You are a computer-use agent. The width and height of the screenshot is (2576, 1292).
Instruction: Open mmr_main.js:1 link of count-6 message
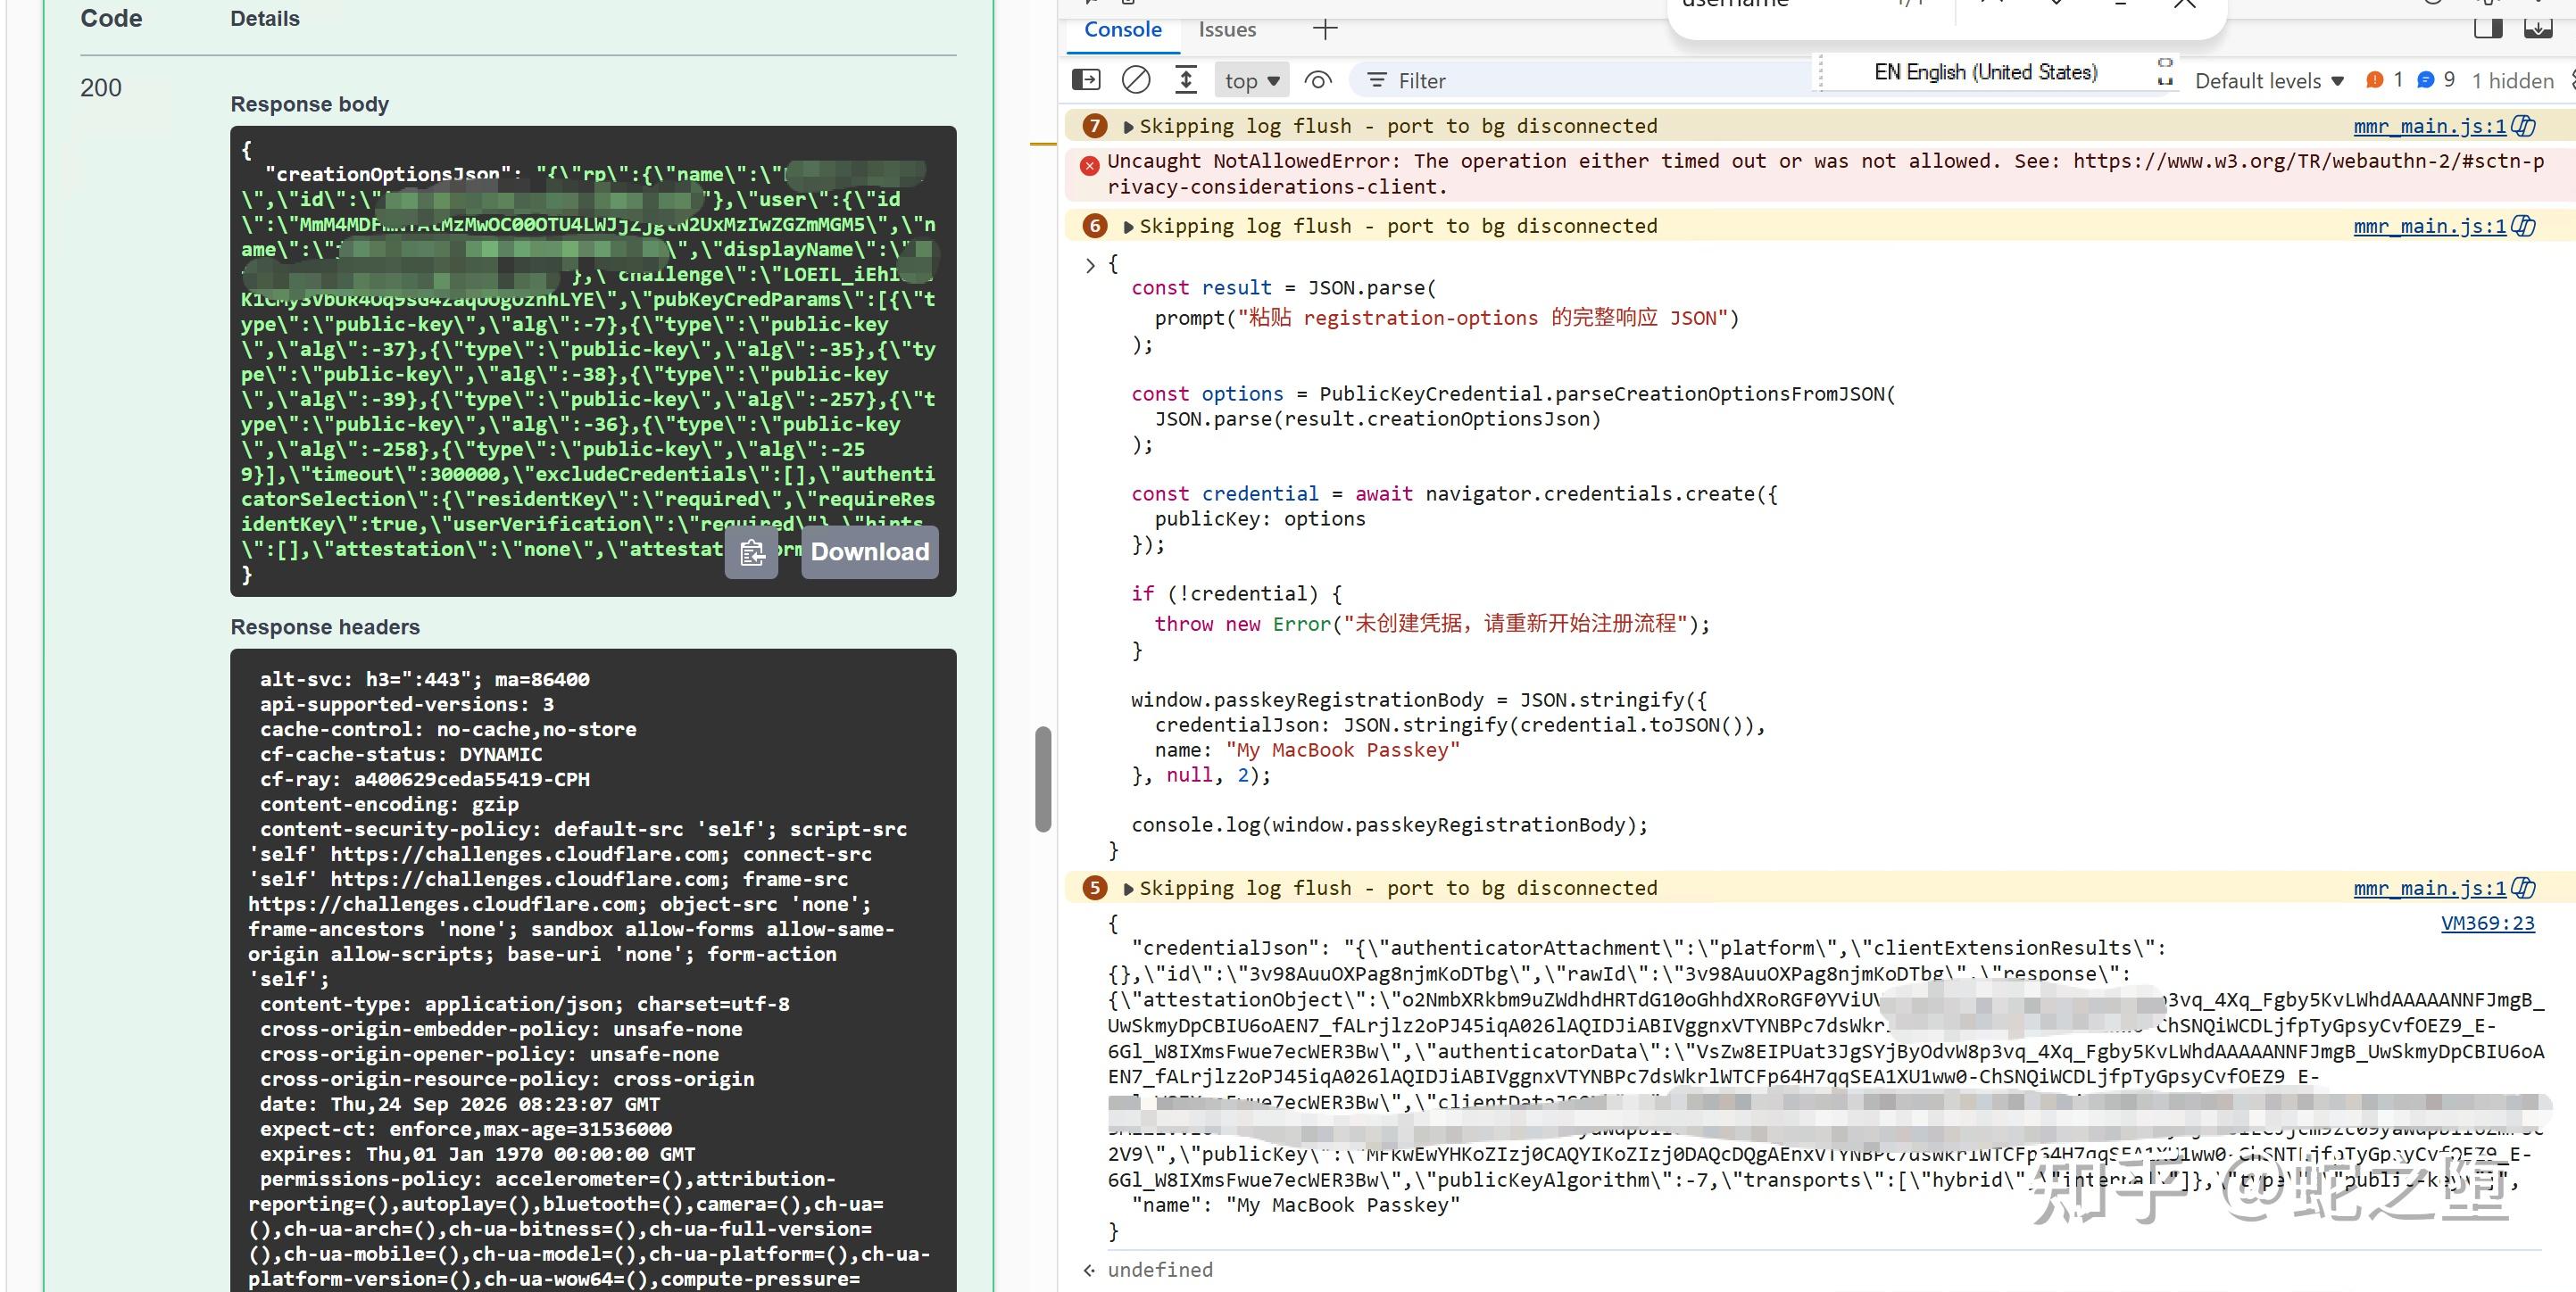click(2429, 226)
